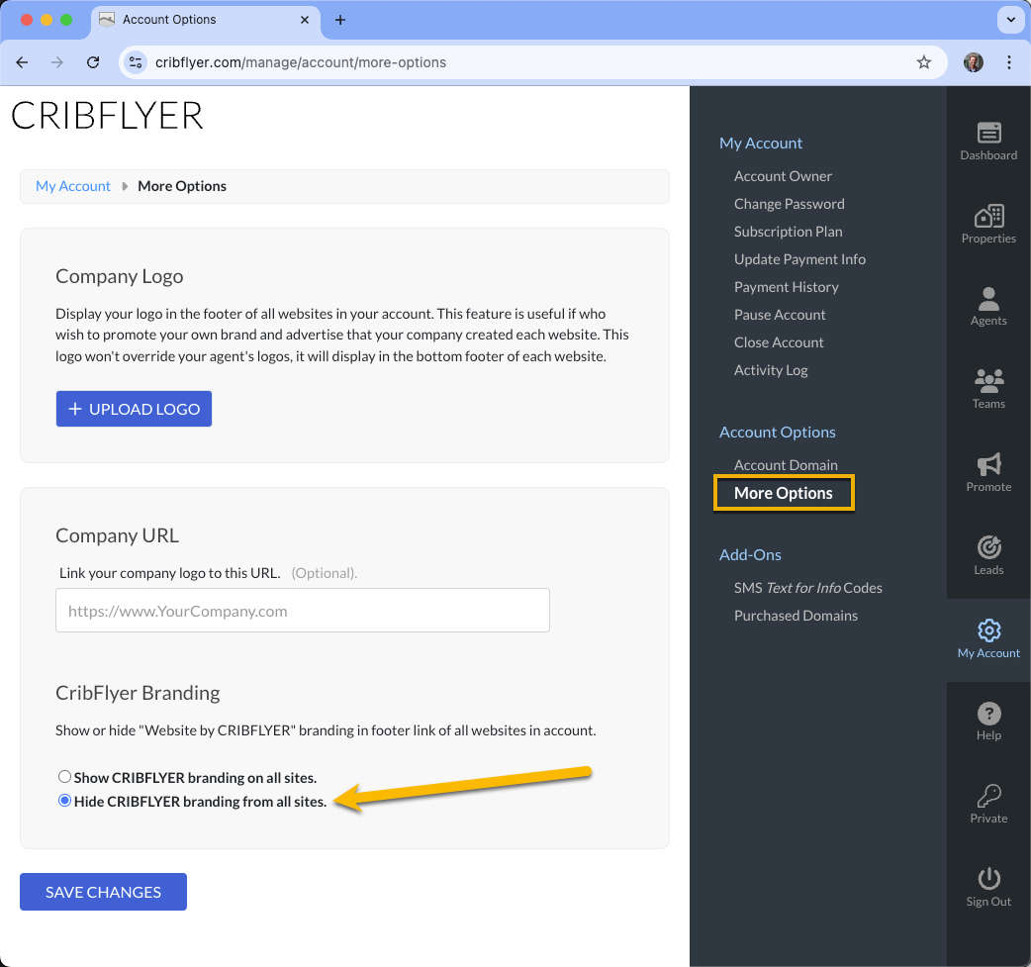
Task: Reload the page with refresh icon
Action: coord(93,62)
